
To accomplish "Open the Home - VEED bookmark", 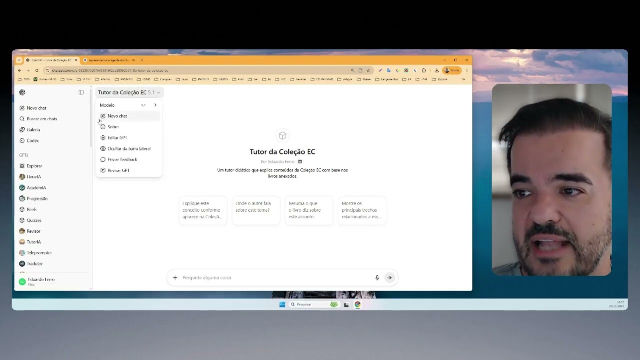I will 45,79.
